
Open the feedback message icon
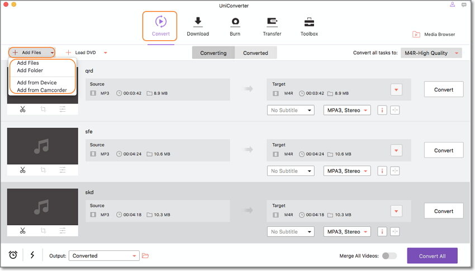pyautogui.click(x=464, y=5)
